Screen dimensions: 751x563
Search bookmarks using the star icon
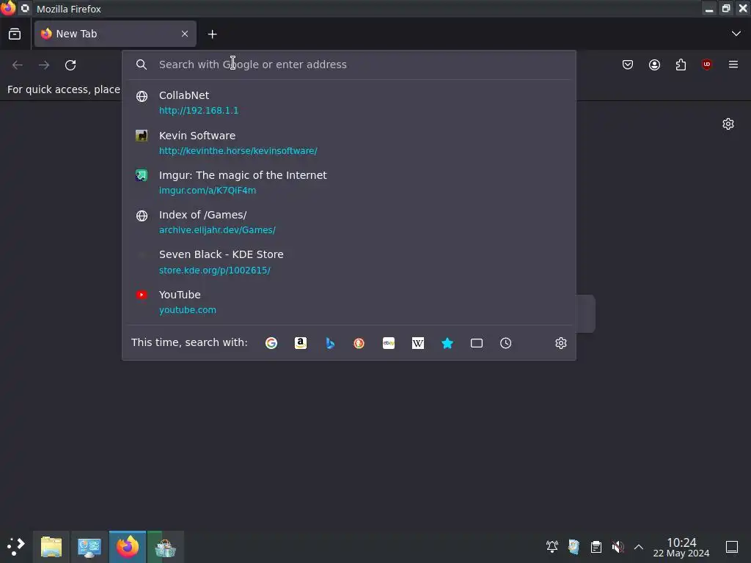coord(447,343)
